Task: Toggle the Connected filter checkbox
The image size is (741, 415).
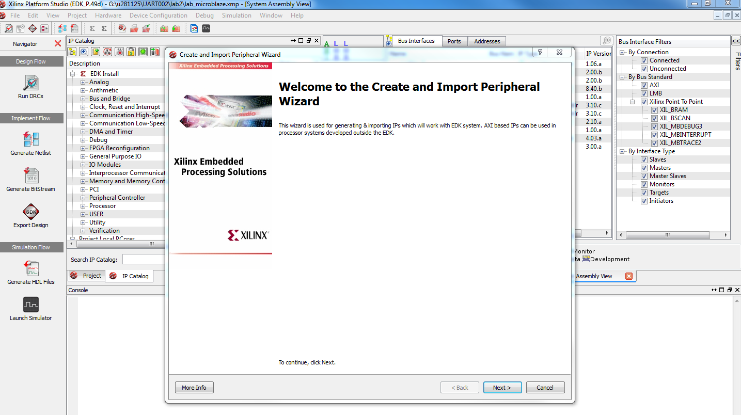Action: point(644,60)
